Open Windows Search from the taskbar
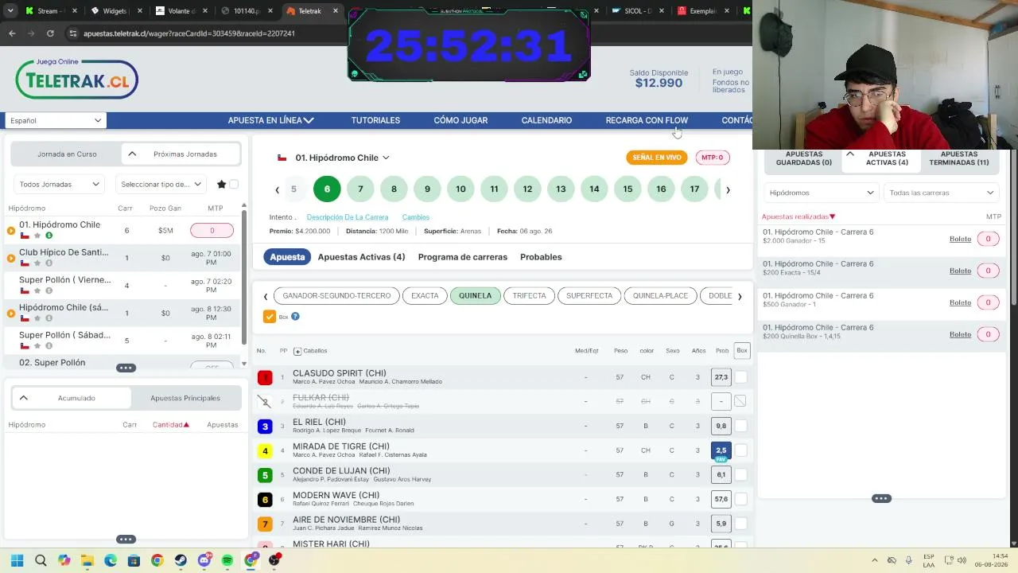 point(41,560)
